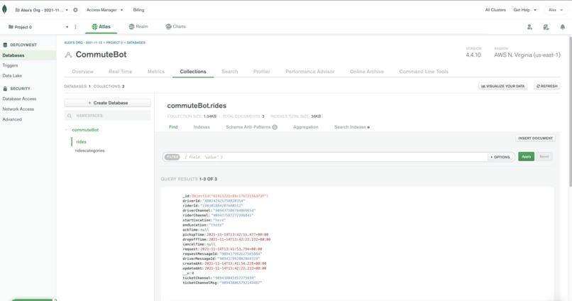This screenshot has height=301, width=572.
Task: Click the ticketChannelMsg field value
Action: point(241,283)
